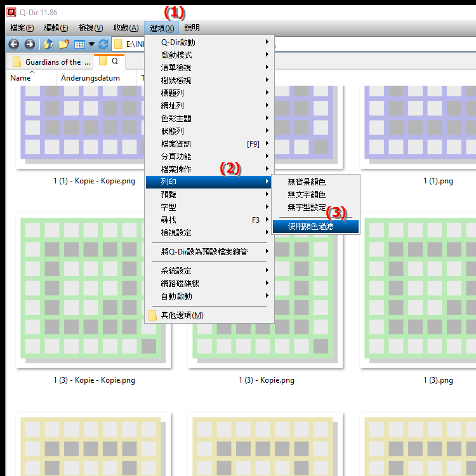Select thumbnail 1 (1) - Kopie - Kopie.png
Screen dimensions: 476x476
pos(81,127)
